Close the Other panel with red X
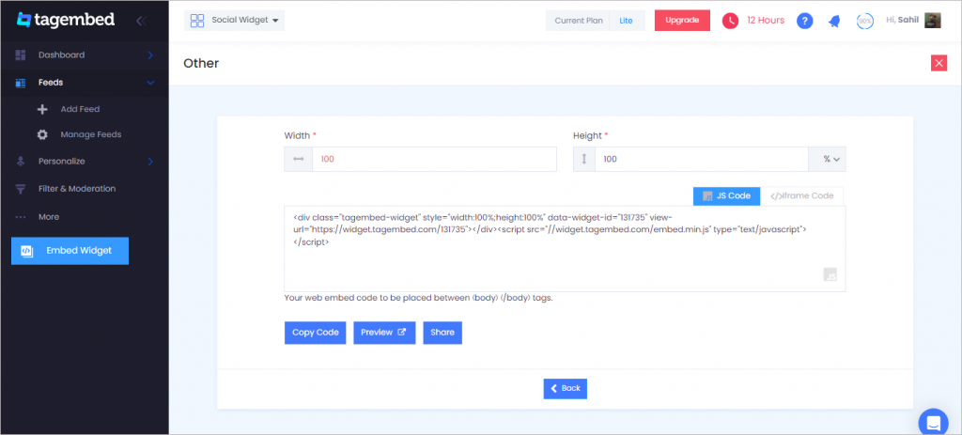962x435 pixels. tap(939, 63)
